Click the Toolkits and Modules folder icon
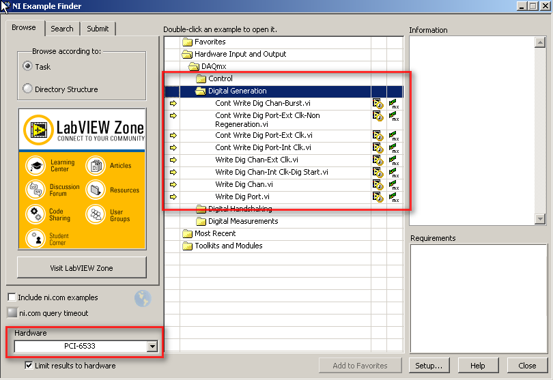 [x=187, y=246]
